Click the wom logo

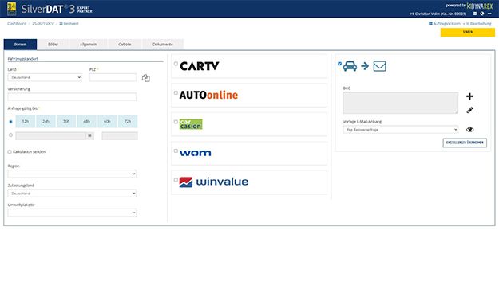pyautogui.click(x=195, y=153)
